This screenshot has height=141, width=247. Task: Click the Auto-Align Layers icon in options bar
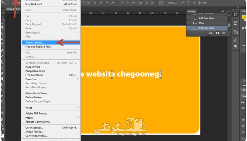(161, 3)
